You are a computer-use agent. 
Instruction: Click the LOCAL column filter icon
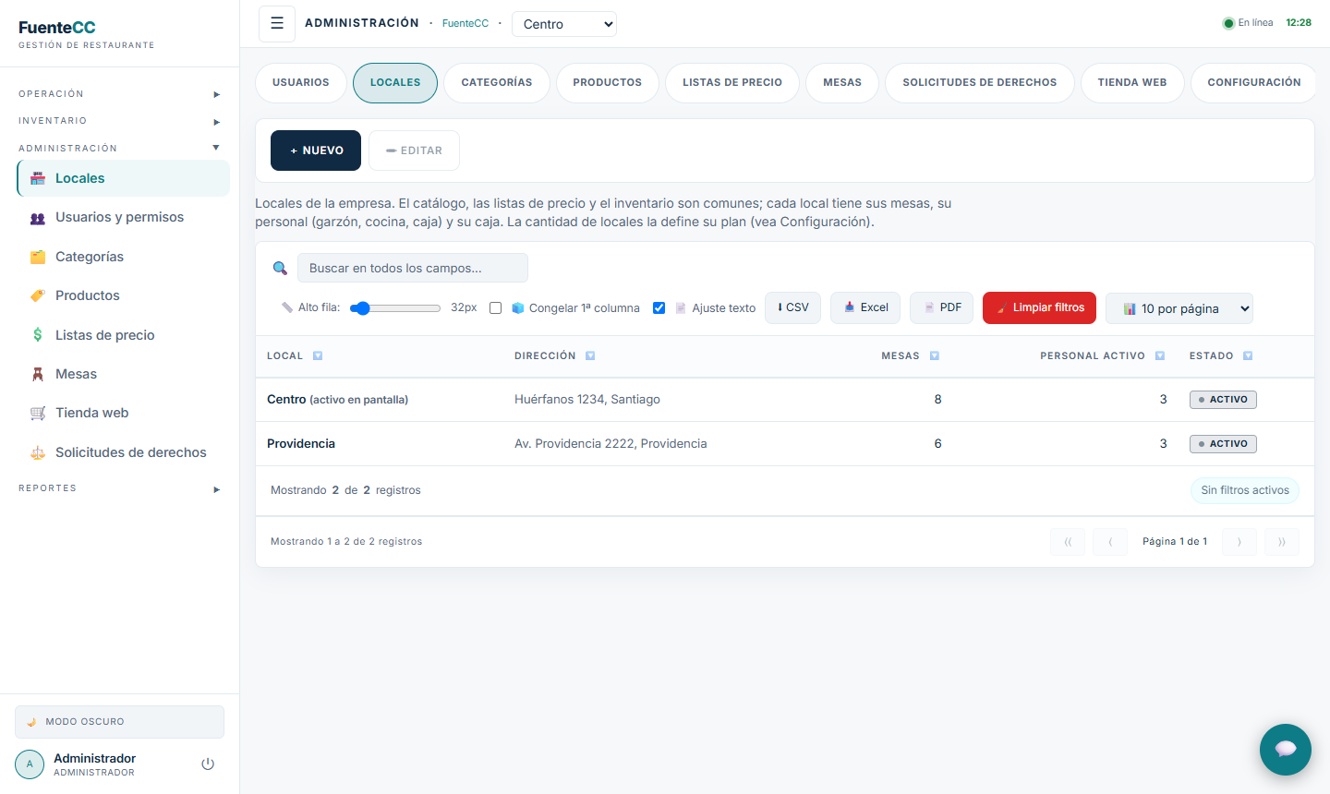click(x=318, y=355)
